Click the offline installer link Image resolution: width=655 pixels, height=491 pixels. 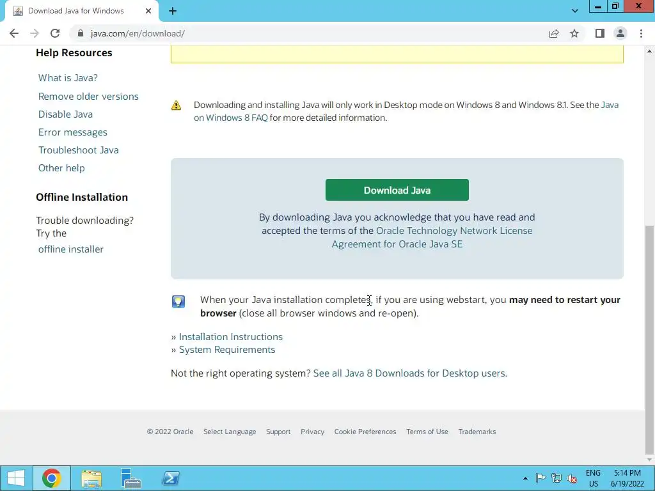70,249
